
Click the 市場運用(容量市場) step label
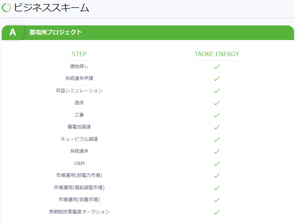[79, 200]
